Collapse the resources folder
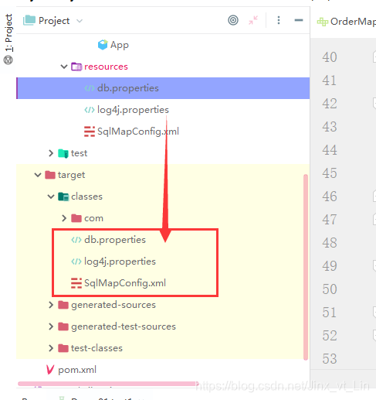Screen dimensions: 376x400 tap(64, 67)
